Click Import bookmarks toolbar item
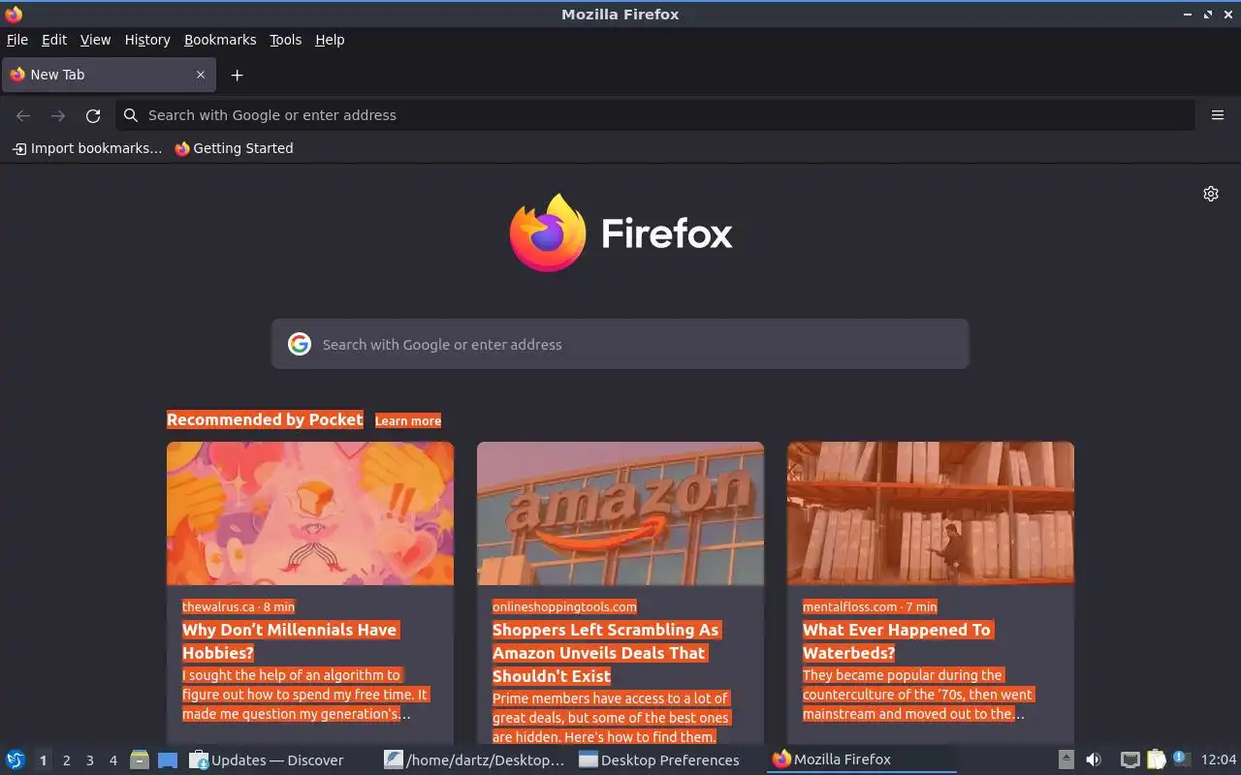Viewport: 1241px width, 775px height. 86,148
